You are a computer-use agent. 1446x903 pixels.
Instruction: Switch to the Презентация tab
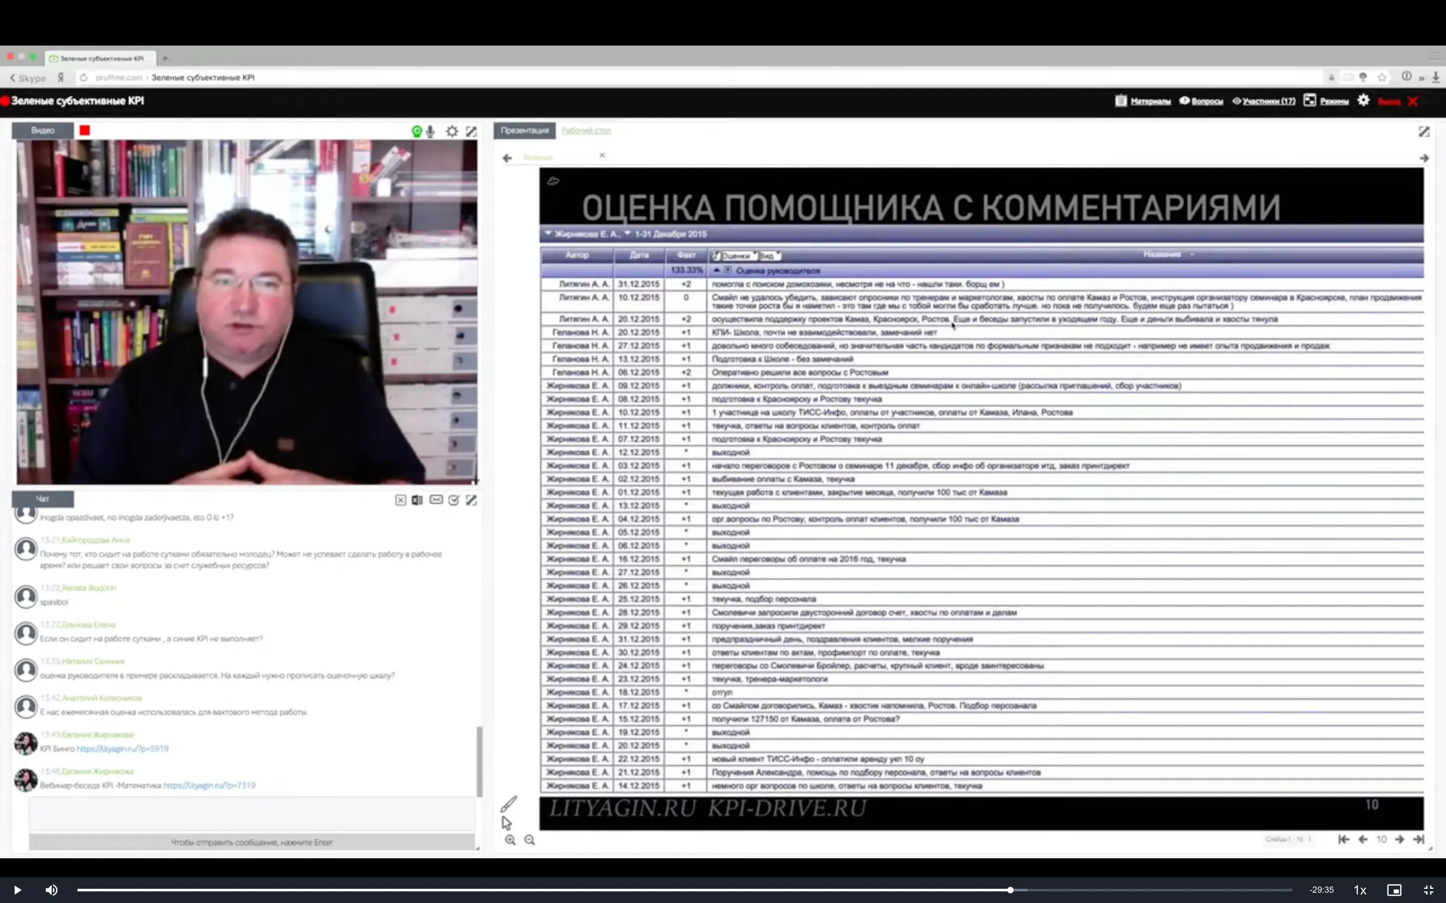point(524,130)
